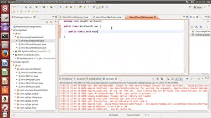
Task: Open the Run button dropdown arrow
Action: pyautogui.click(x=47, y=7)
